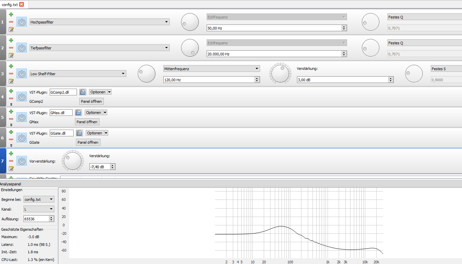462x264 pixels.
Task: Click the -7,40 dB gain field
Action: coord(102,167)
